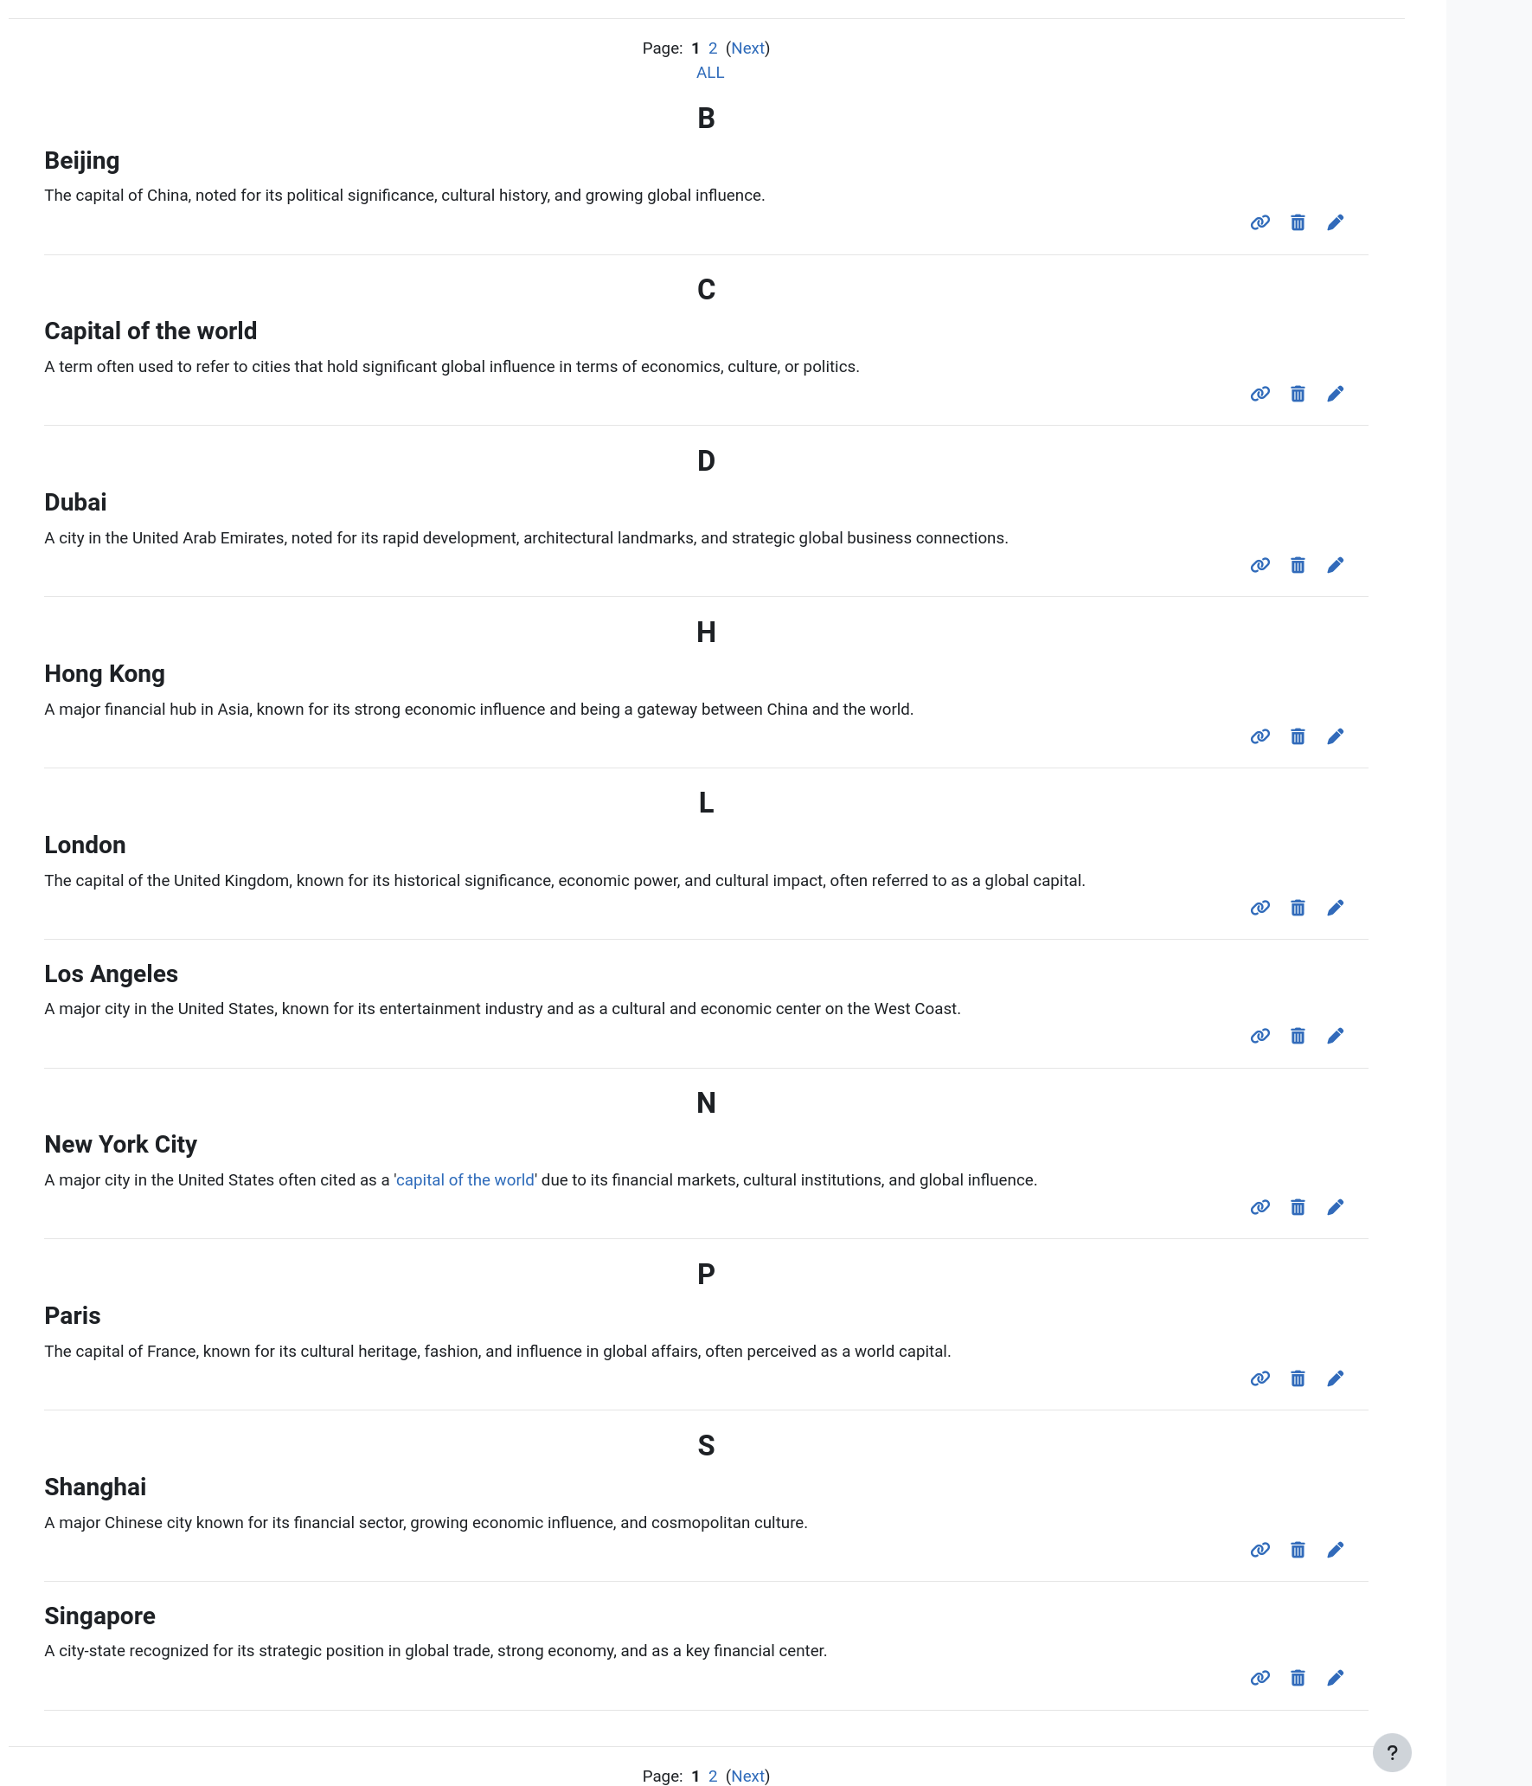Open permalink icon for Los Angeles
1532x1786 pixels.
pyautogui.click(x=1260, y=1036)
